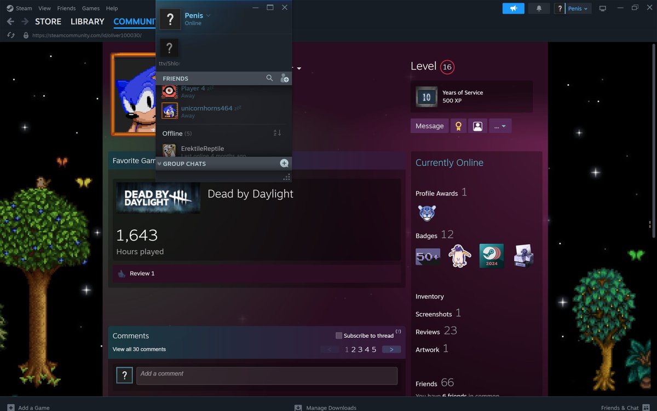The width and height of the screenshot is (657, 411).
Task: Open the Years of Service badge icon
Action: (x=427, y=97)
